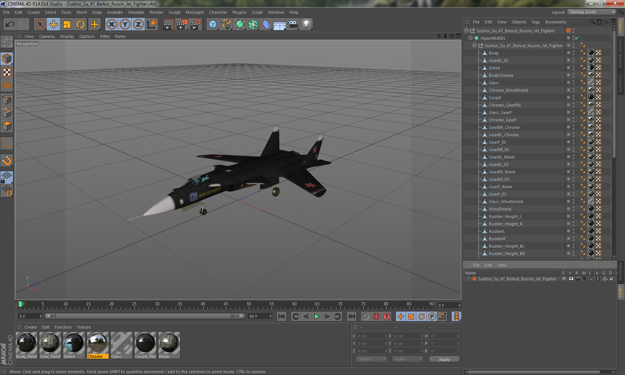The image size is (625, 375).
Task: Activate the Scale tool
Action: click(67, 25)
